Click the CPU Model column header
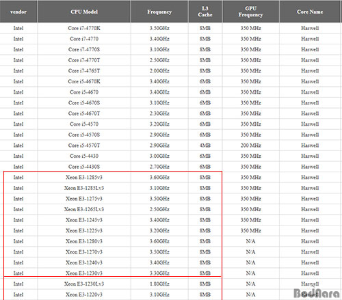The image size is (342, 300). coord(84,12)
